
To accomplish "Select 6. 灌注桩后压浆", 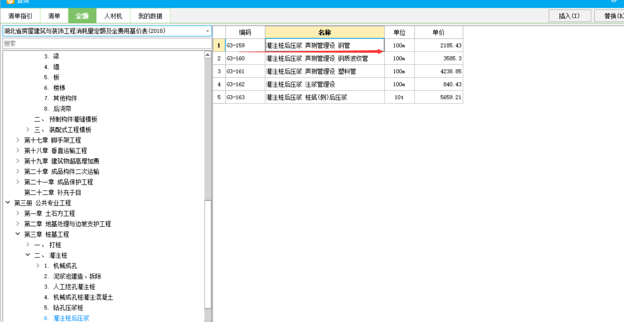I will (67, 318).
